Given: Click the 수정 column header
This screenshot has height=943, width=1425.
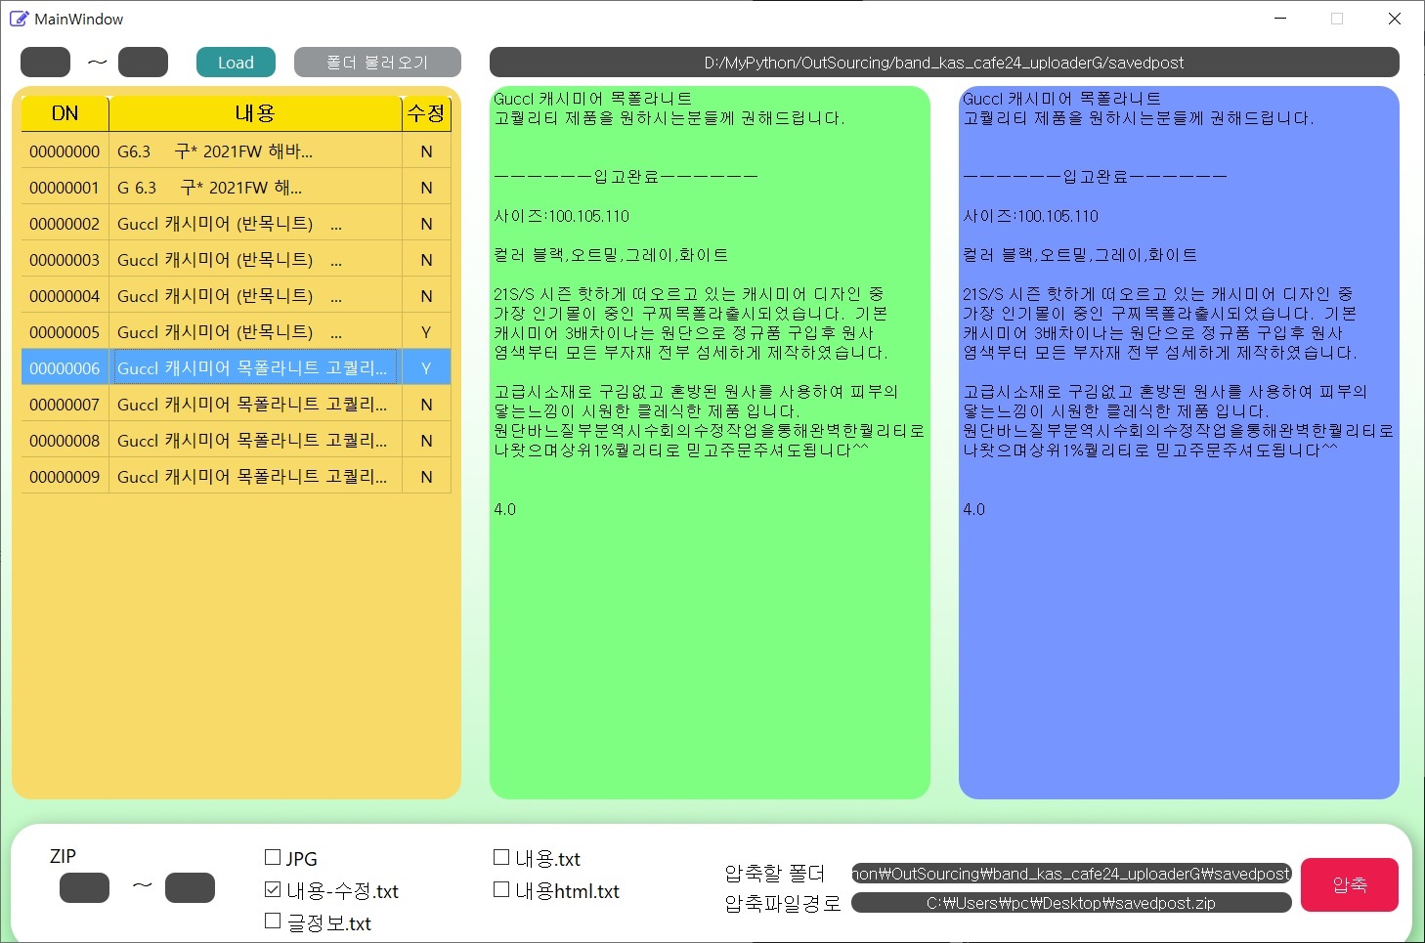Looking at the screenshot, I should (x=425, y=112).
